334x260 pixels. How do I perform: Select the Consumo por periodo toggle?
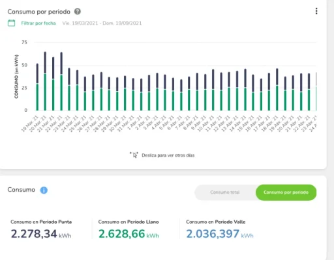pos(286,192)
